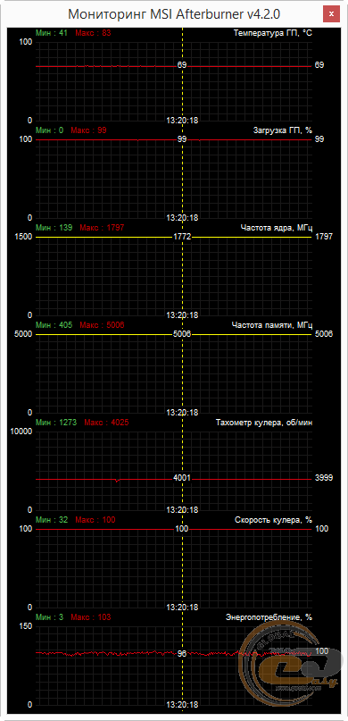The width and height of the screenshot is (348, 721).
Task: Click the Макс : 83 temperature reading
Action: (x=93, y=33)
